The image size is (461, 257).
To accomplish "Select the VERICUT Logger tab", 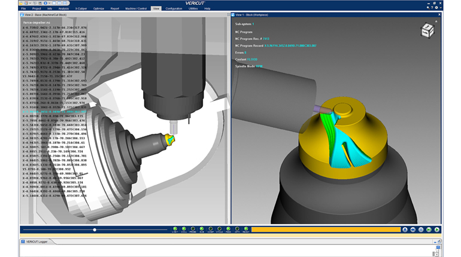I will [x=36, y=242].
